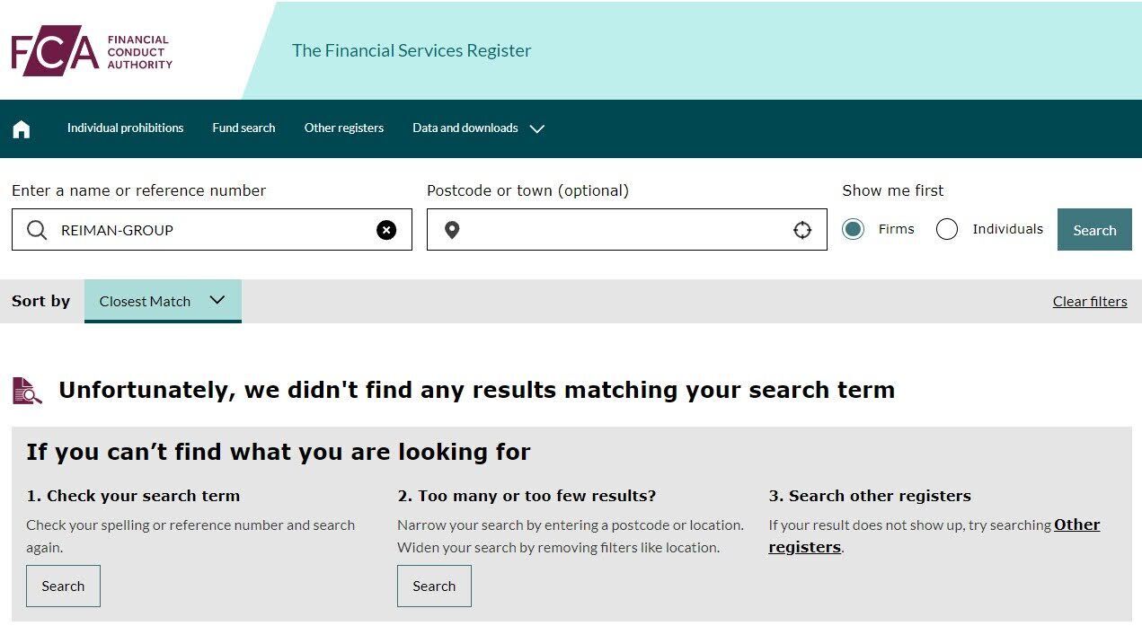Click the no-results document search icon
Viewport: 1142px width, 635px height.
point(27,391)
